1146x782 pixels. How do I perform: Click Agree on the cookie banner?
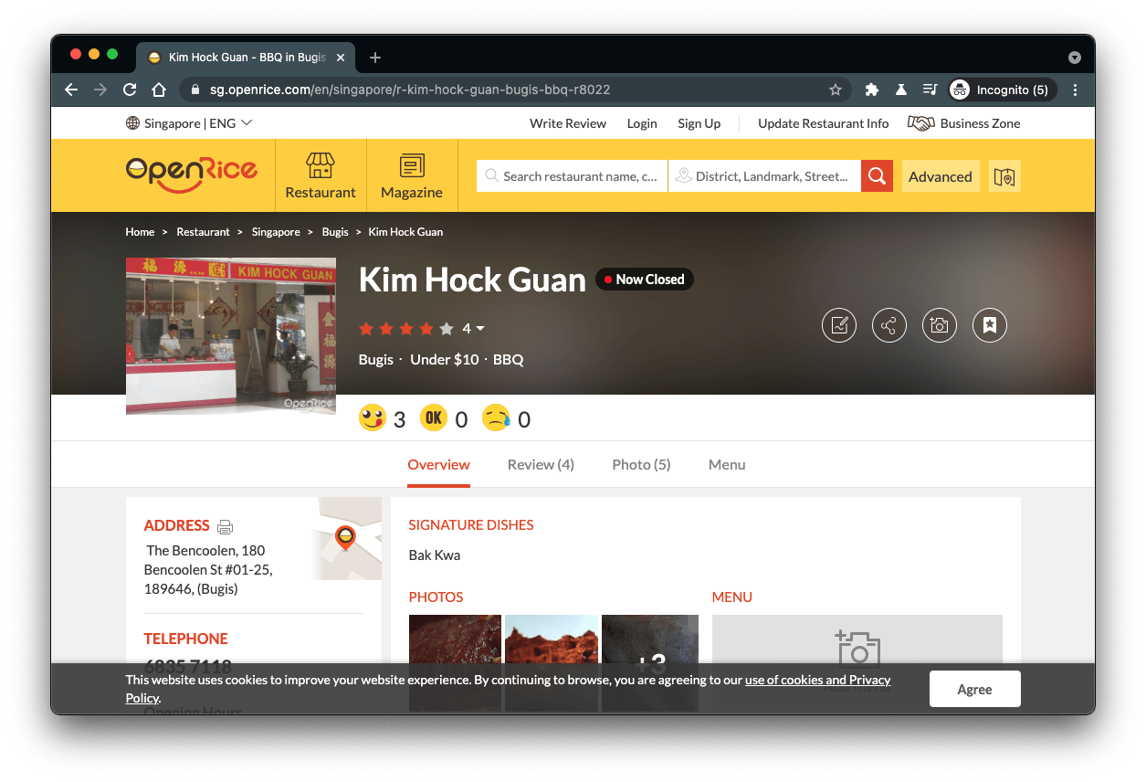click(974, 689)
